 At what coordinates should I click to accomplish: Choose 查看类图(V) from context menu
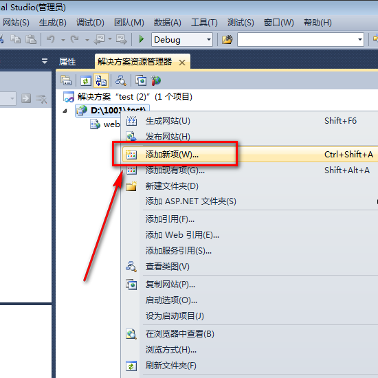click(249, 267)
